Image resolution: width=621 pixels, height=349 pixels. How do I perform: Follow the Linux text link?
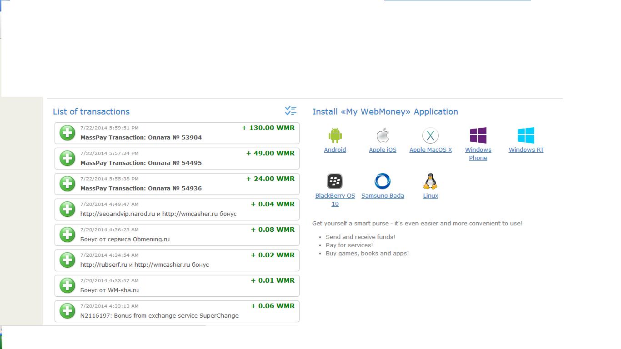coord(430,196)
